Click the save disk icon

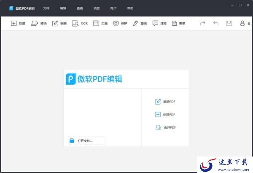229,23
